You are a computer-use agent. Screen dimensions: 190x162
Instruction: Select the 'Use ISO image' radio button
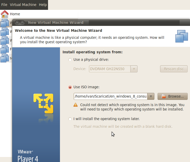click(x=70, y=87)
